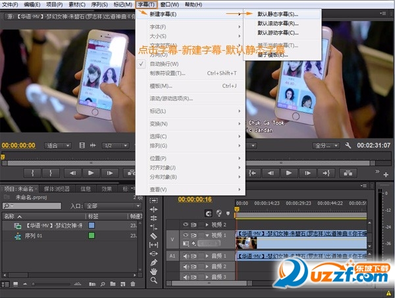
Task: Choose 默认静态字幕(S) from the submenu
Action: coord(282,14)
